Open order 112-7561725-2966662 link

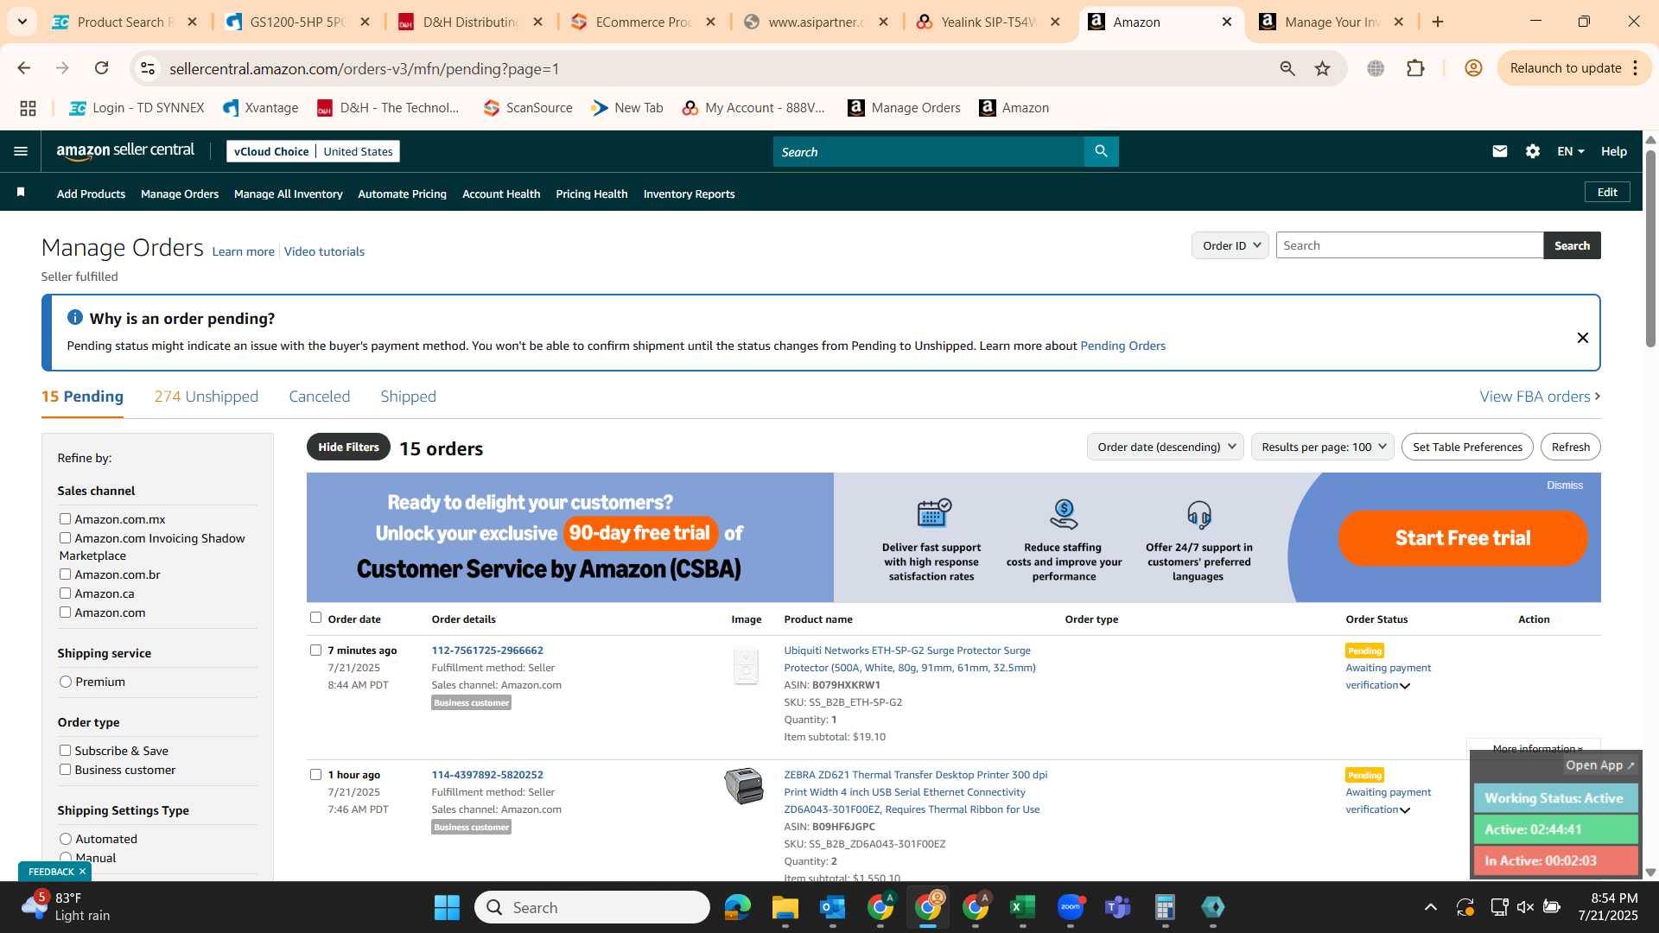coord(487,650)
